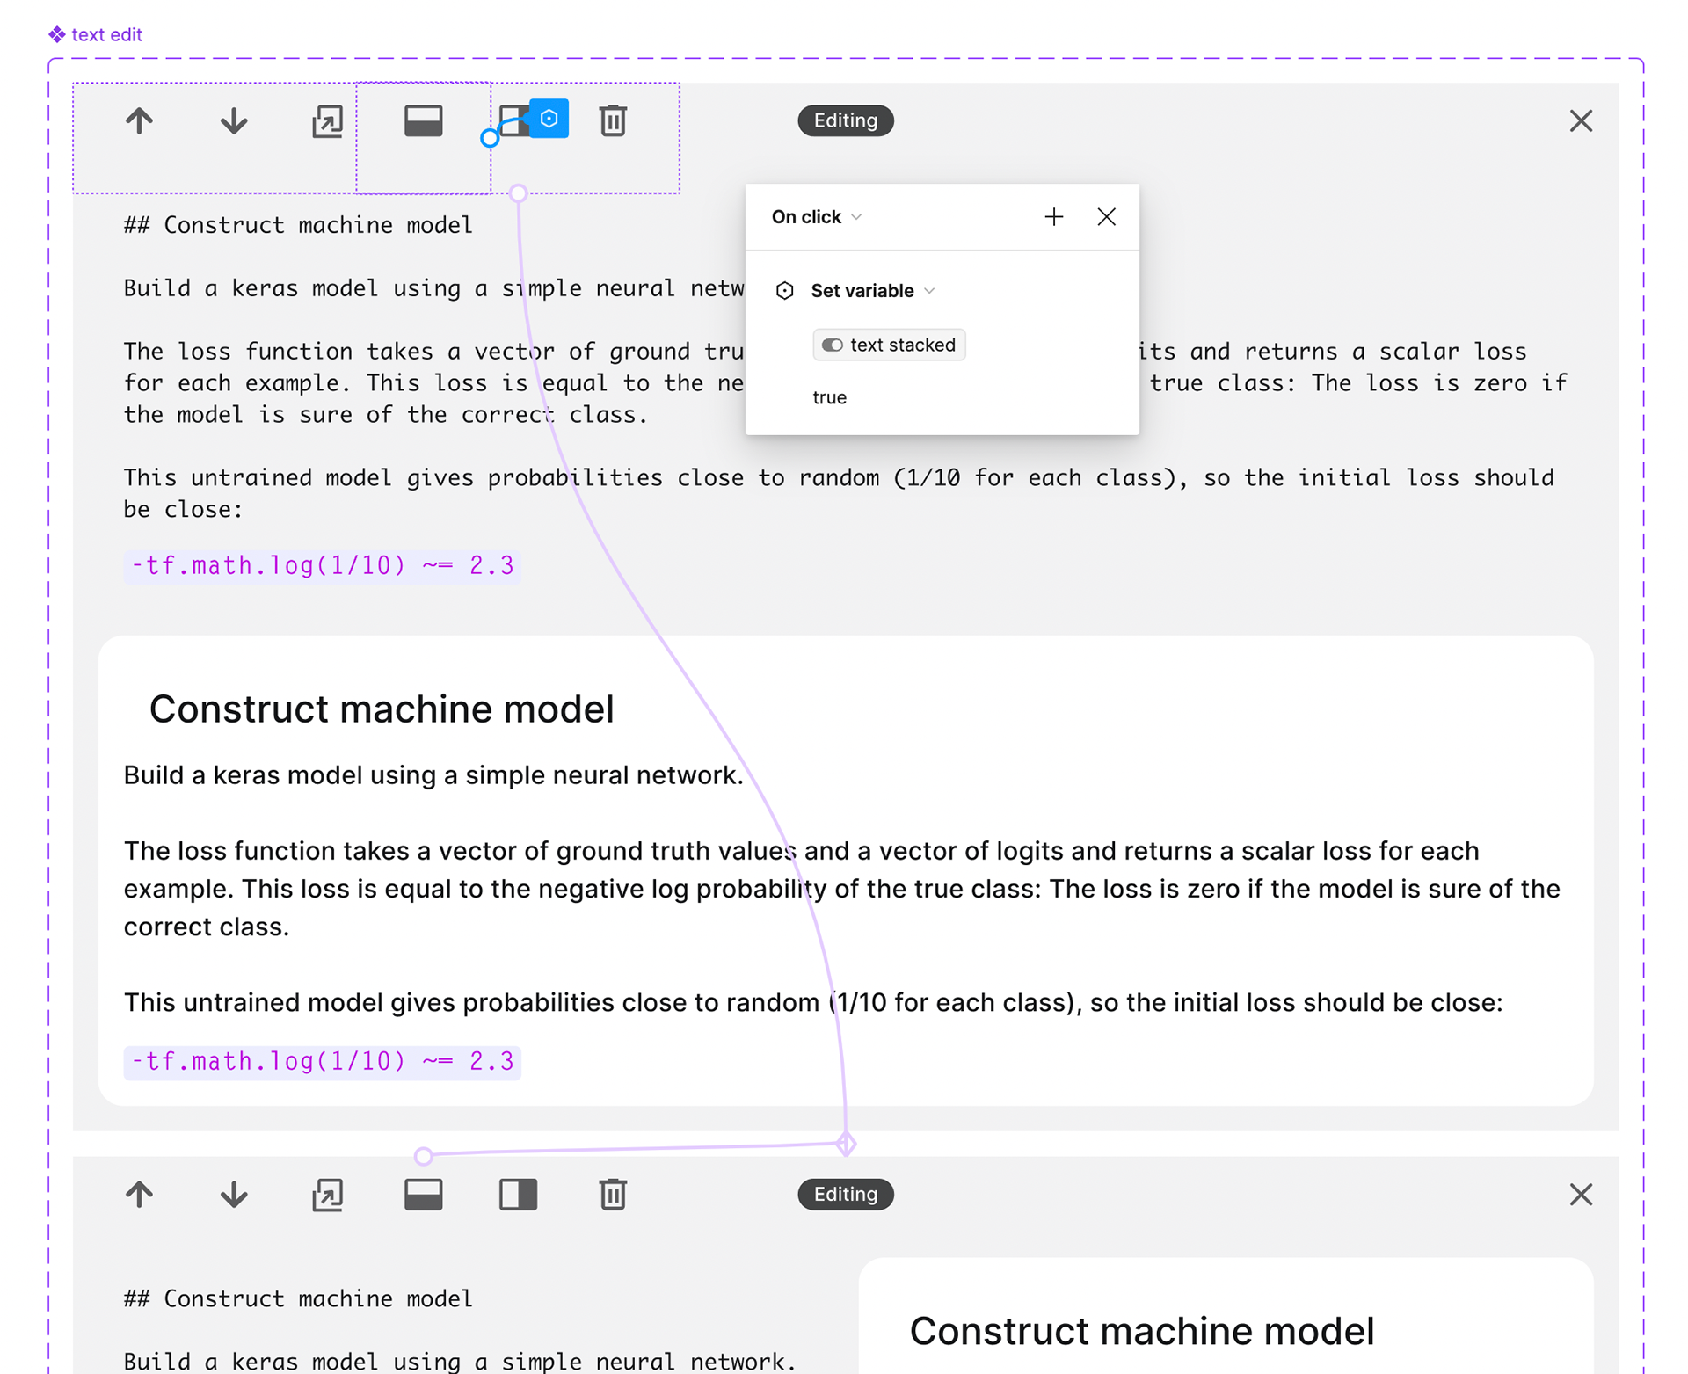Viewport: 1688px width, 1374px height.
Task: Click open-in-new-window icon in top toolbar
Action: (327, 120)
